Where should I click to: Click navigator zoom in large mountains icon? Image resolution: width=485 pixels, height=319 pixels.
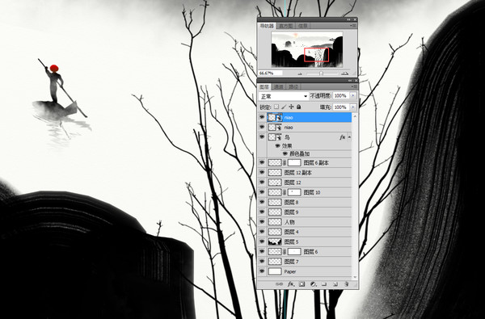click(344, 73)
